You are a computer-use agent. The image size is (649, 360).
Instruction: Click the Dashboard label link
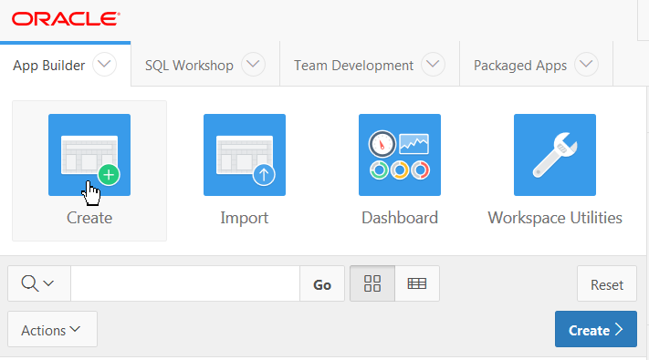coord(400,218)
